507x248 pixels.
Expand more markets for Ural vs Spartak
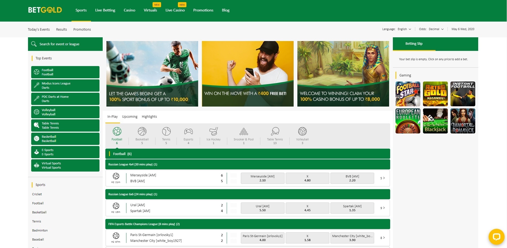[x=382, y=208]
